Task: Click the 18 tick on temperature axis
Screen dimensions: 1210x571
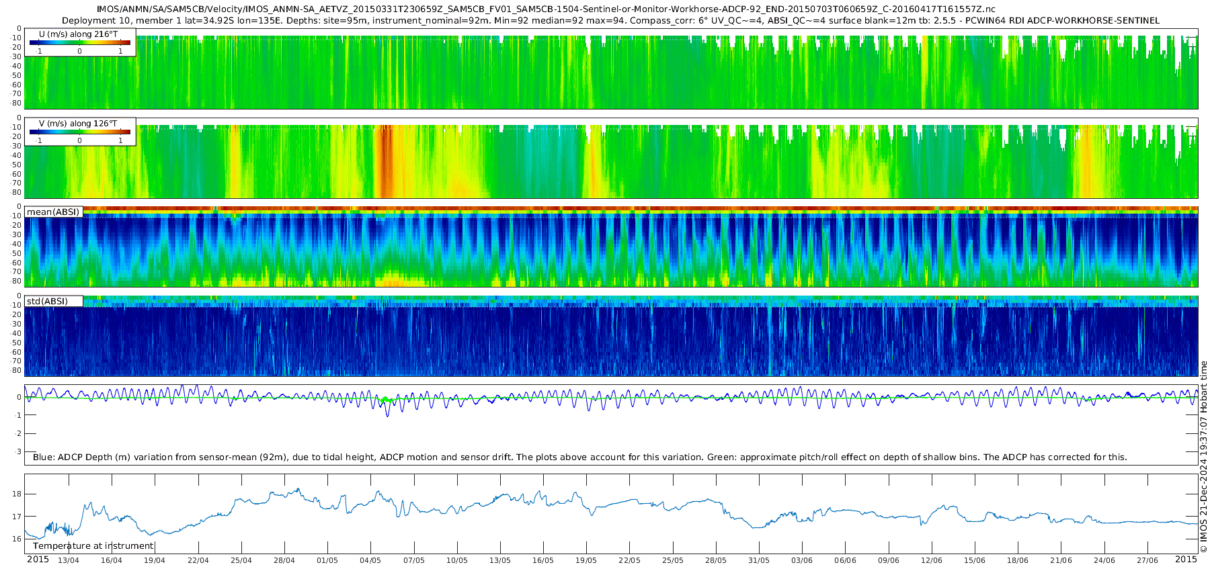Action: 17,494
